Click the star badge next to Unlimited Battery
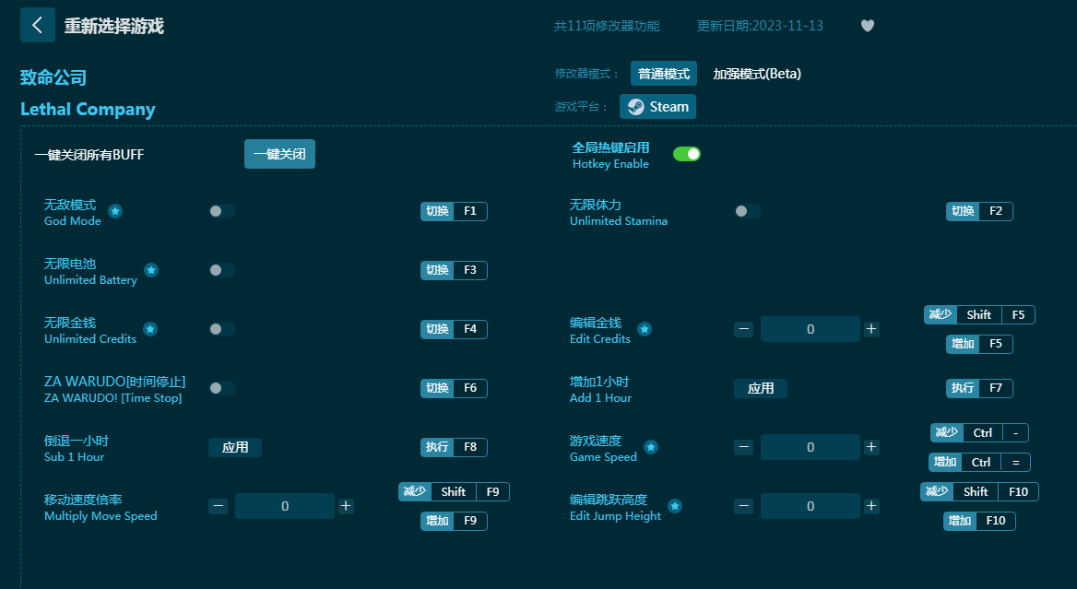Image resolution: width=1077 pixels, height=589 pixels. pos(151,270)
